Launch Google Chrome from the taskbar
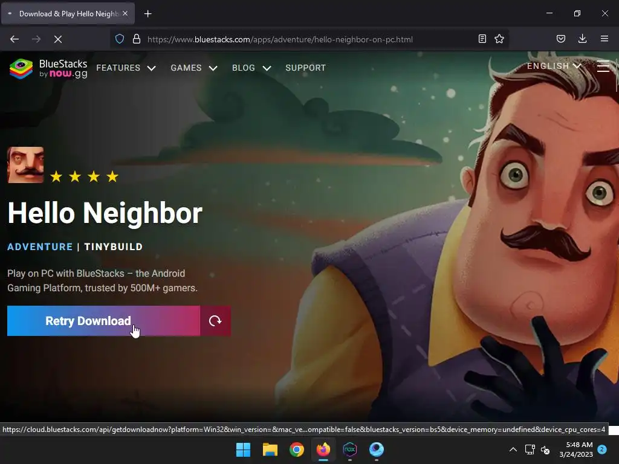 (x=296, y=449)
